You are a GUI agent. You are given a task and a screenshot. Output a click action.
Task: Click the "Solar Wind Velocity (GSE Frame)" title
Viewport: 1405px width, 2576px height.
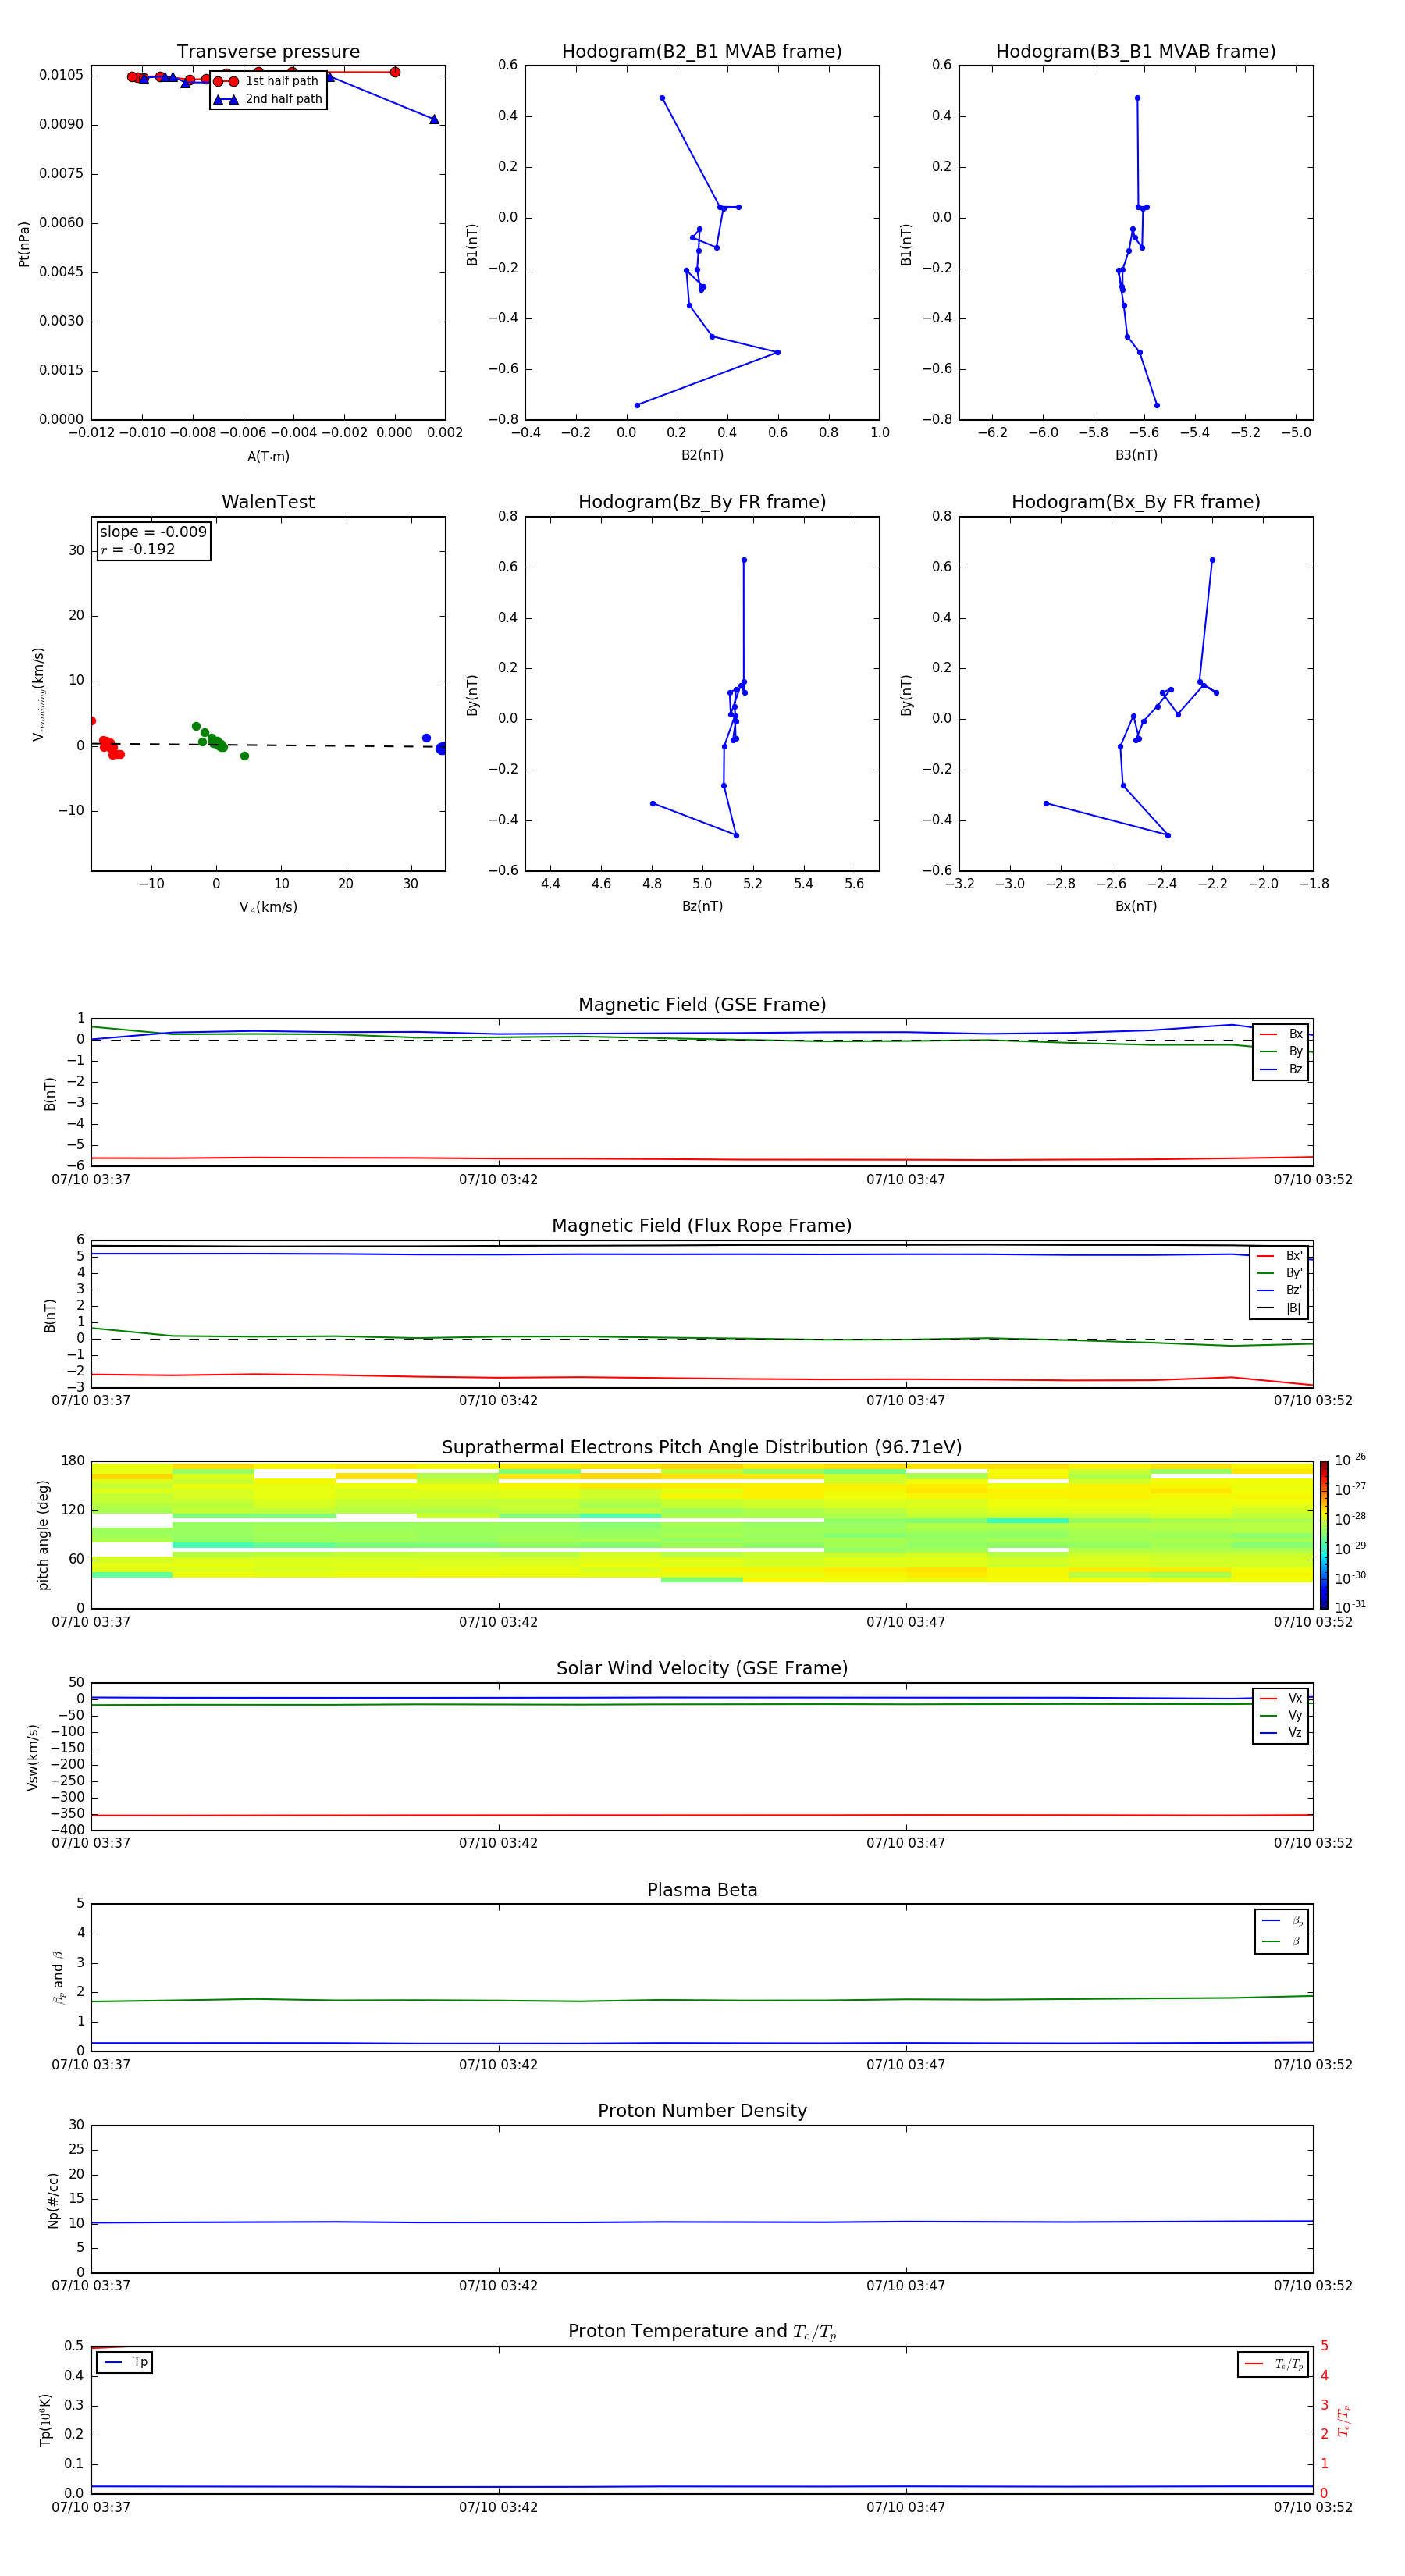point(702,1668)
